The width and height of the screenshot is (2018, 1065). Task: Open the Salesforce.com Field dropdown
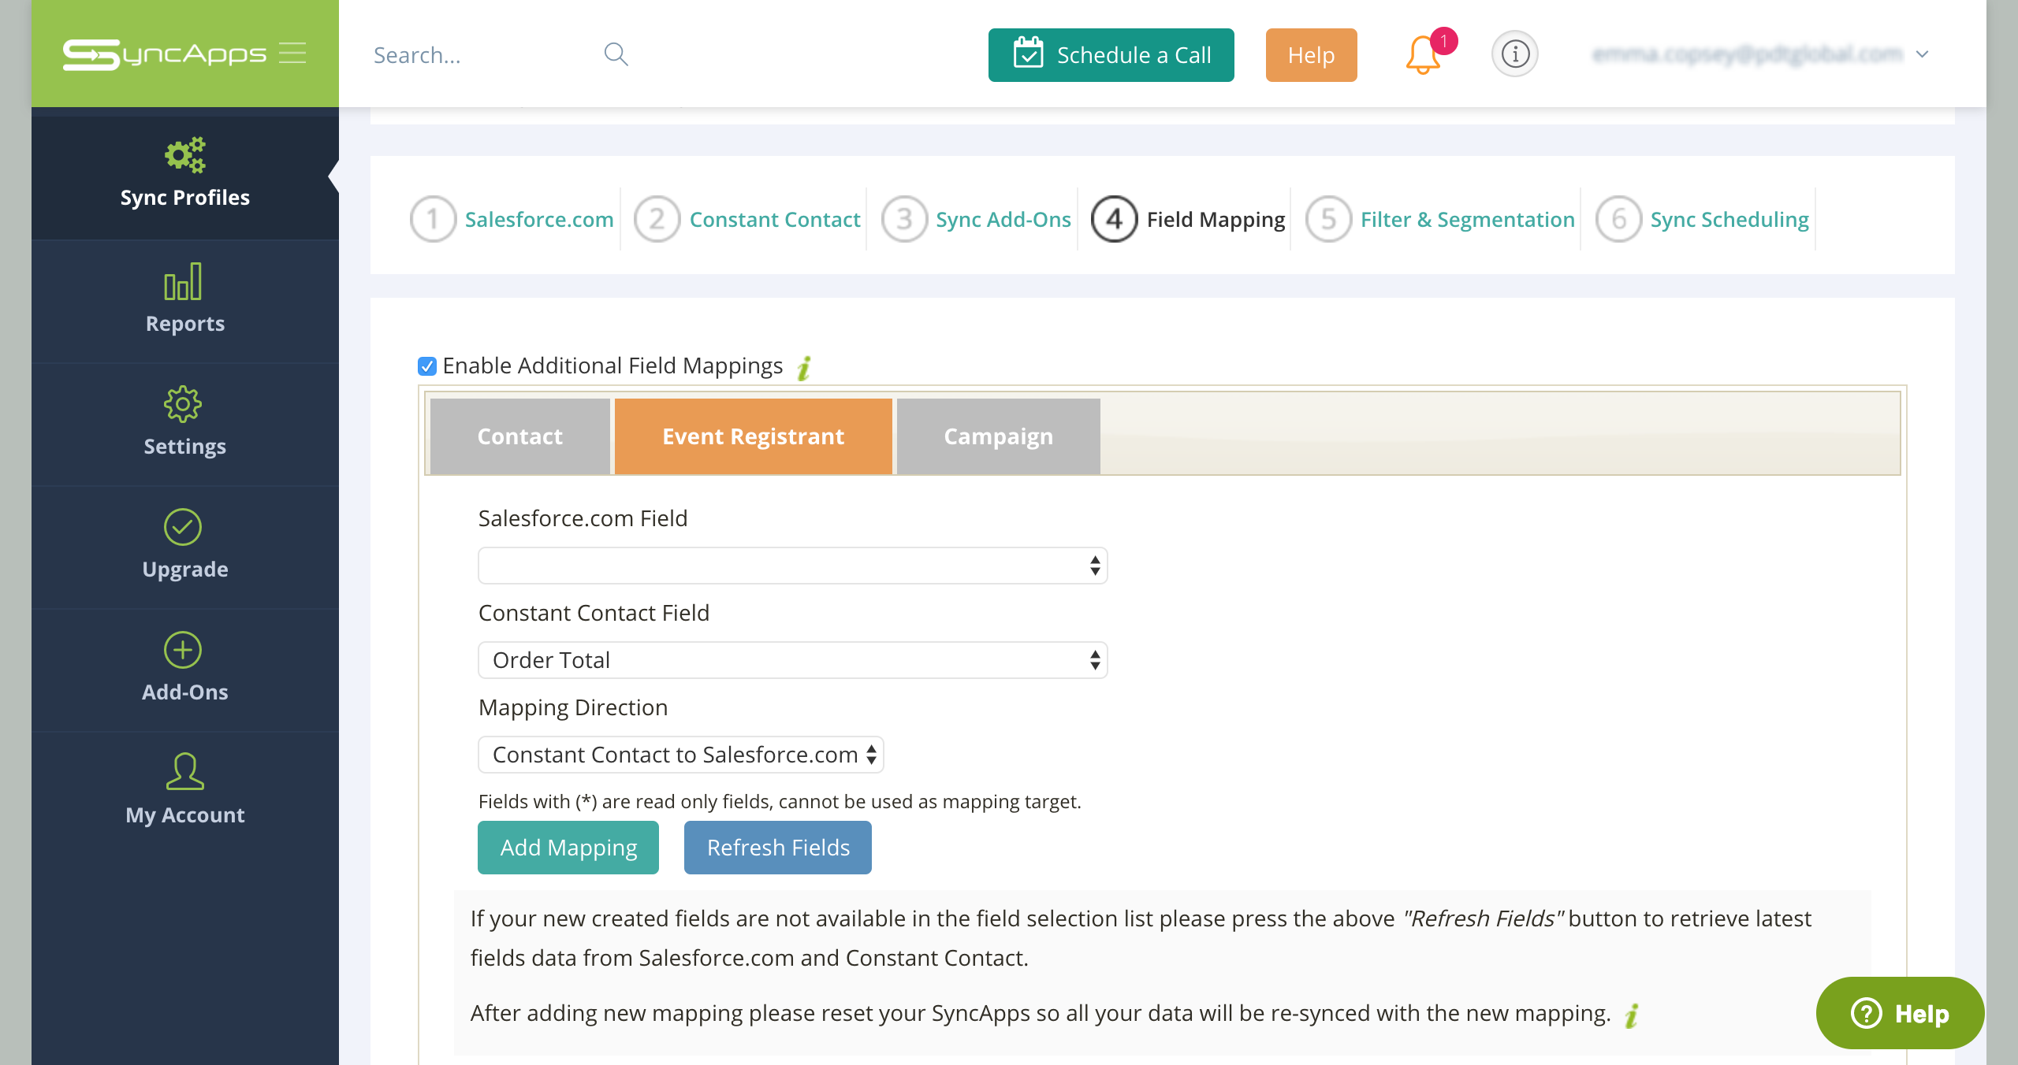(x=792, y=566)
